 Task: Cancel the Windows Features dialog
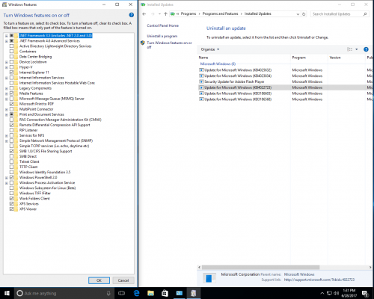tap(123, 280)
